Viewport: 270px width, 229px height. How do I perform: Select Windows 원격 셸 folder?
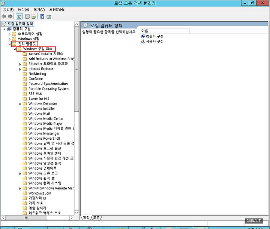click(x=41, y=178)
